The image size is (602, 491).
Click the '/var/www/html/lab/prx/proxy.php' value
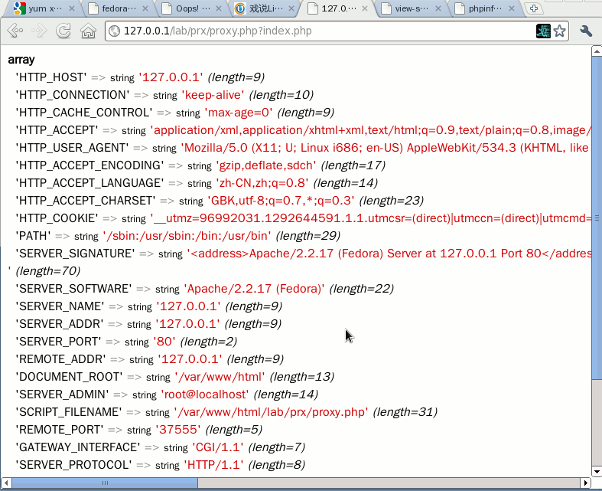[271, 412]
